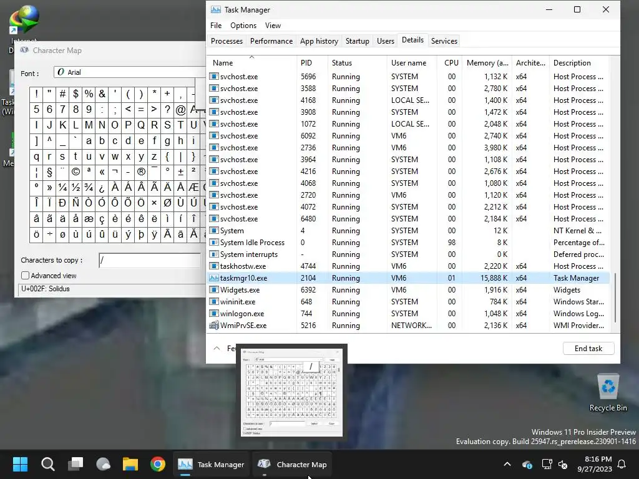
Task: Open the Font dropdown showing Arial
Action: pyautogui.click(x=130, y=72)
